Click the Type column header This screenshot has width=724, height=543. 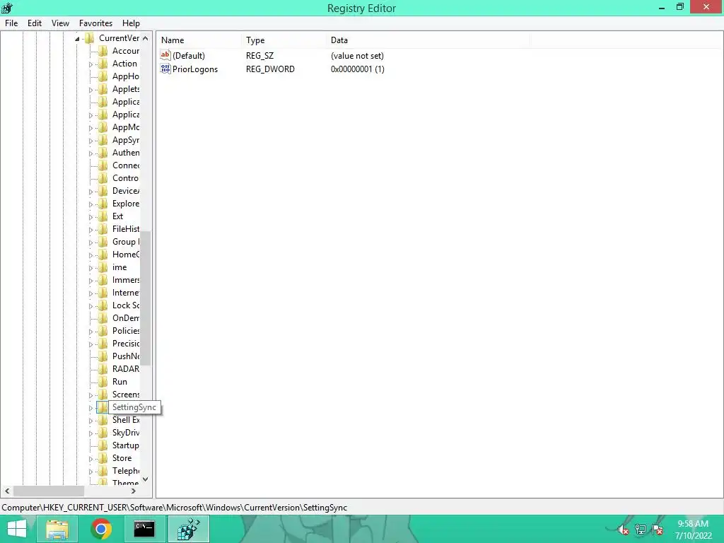[x=283, y=40]
